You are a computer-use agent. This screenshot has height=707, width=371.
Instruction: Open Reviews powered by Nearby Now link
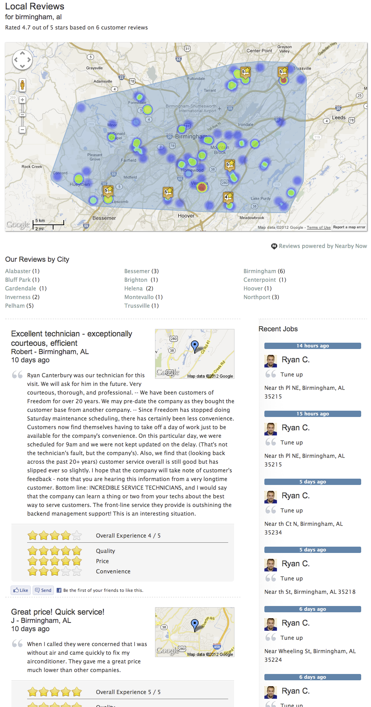coord(323,246)
